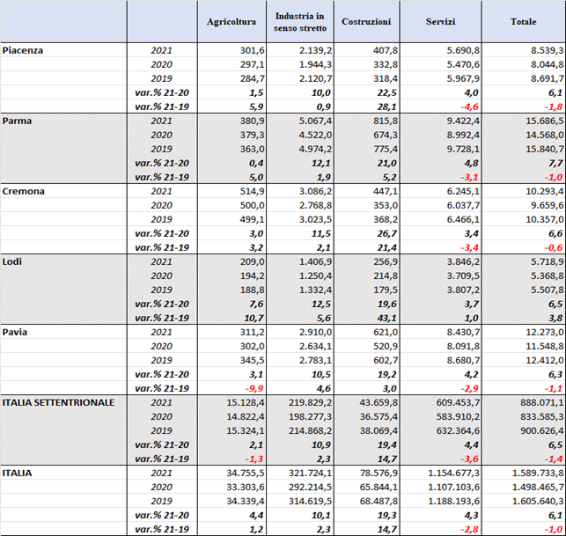Select Lodi 2019 Costruzioni value 179,5

point(386,290)
